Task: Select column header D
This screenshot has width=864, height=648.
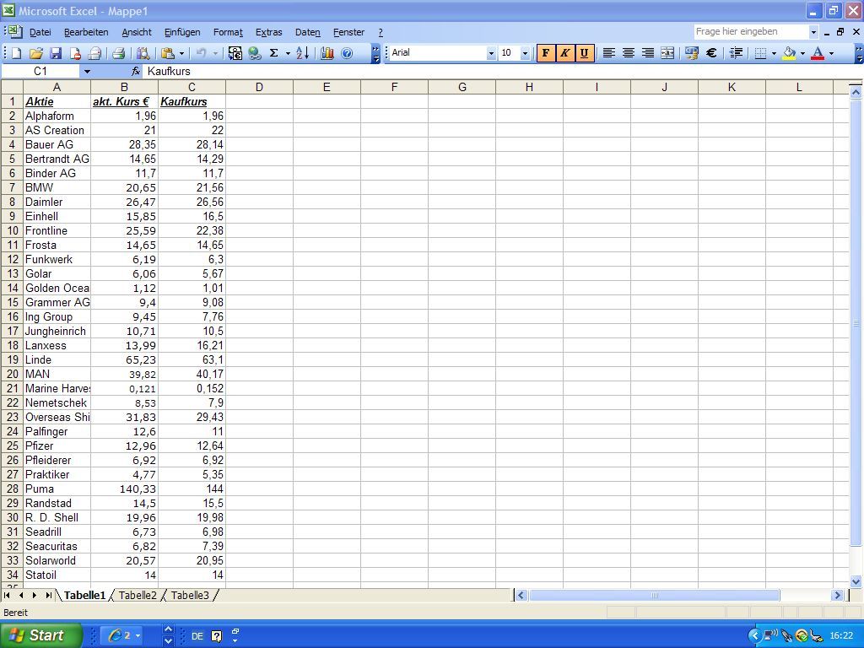Action: 259,87
